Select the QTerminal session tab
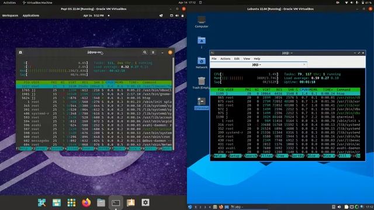This screenshot has width=374, height=210. tap(258, 65)
